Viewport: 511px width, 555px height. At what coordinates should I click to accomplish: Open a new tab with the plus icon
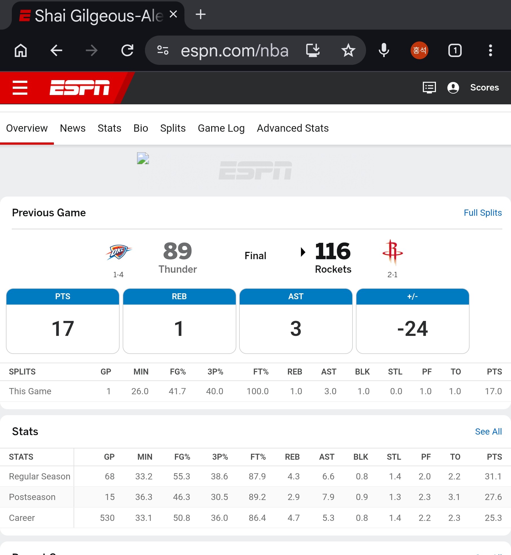click(201, 14)
